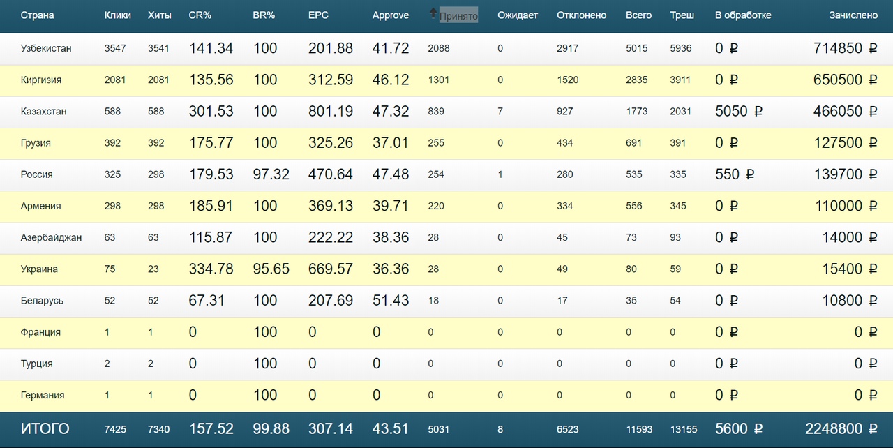Sort table by Страна column header

point(37,15)
